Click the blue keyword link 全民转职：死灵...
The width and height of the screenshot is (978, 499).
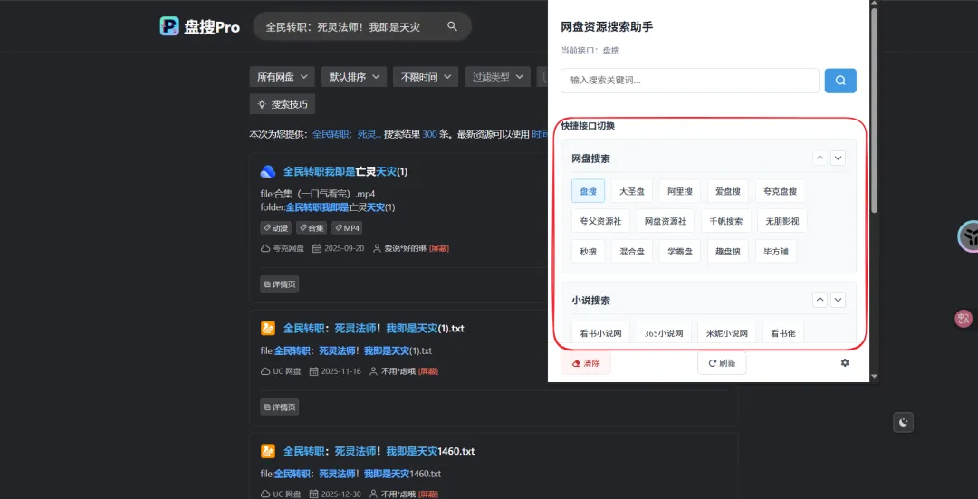click(x=346, y=134)
